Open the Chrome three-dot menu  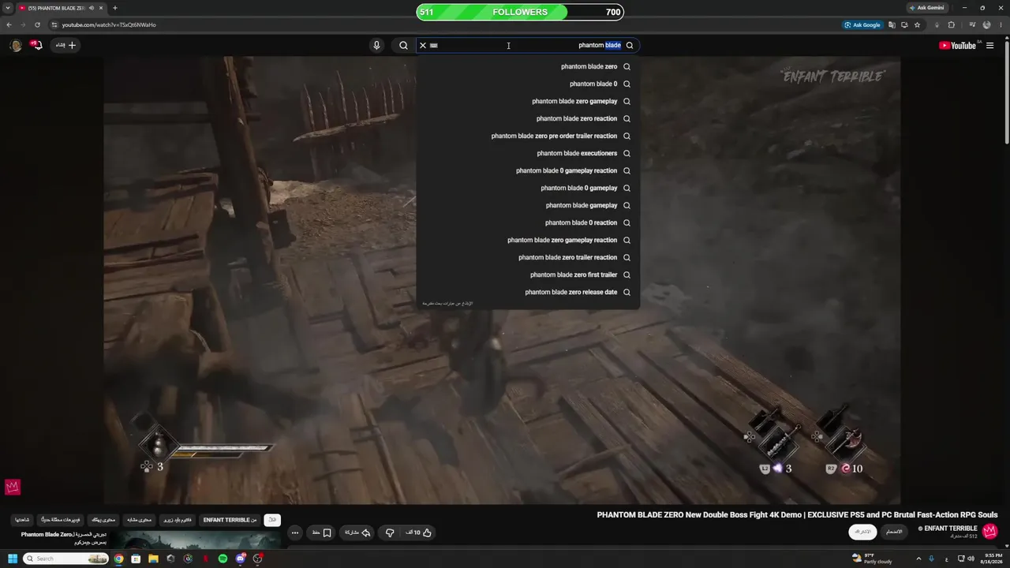[x=1002, y=24]
